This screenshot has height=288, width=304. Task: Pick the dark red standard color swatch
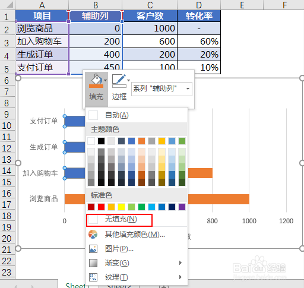[x=91, y=207]
